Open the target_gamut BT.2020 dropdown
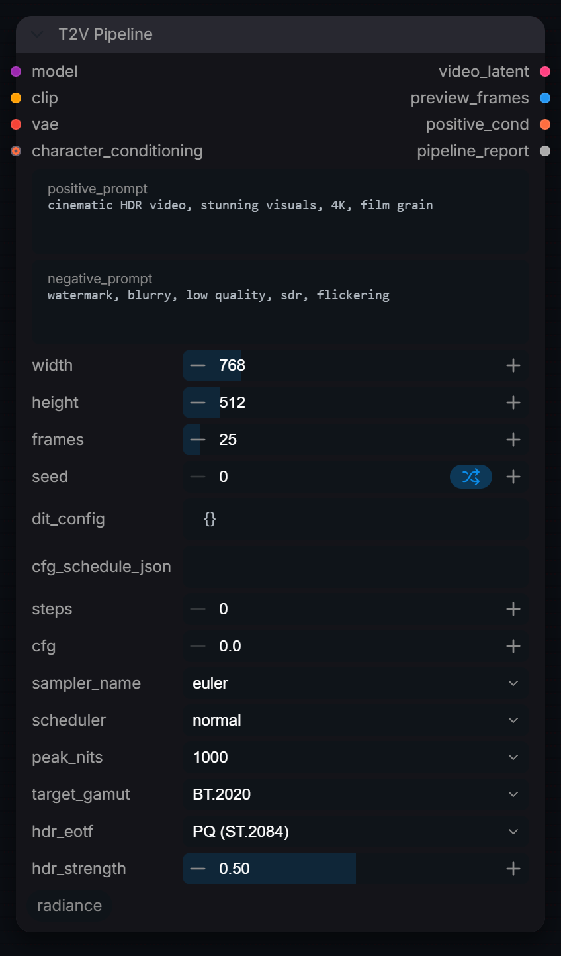This screenshot has height=956, width=561. [x=355, y=794]
